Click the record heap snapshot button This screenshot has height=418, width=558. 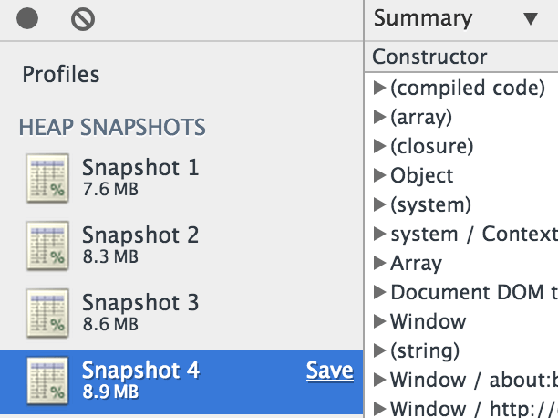27,18
